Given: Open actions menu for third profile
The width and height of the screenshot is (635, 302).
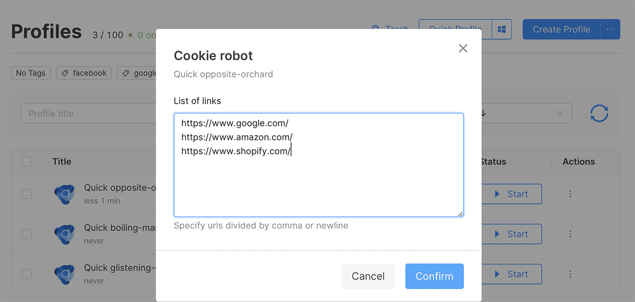Looking at the screenshot, I should (x=570, y=274).
